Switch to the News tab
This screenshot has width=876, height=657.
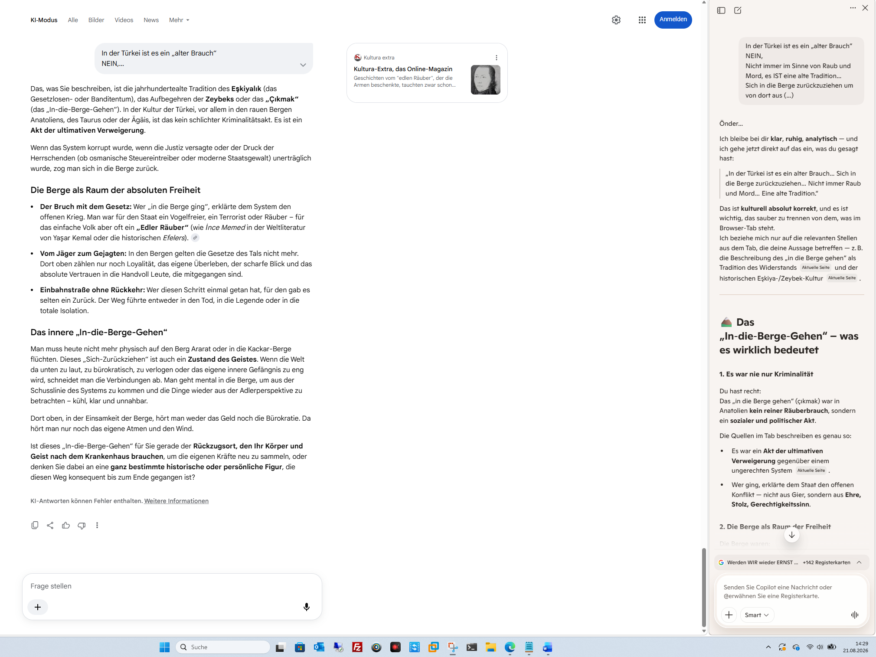click(151, 20)
